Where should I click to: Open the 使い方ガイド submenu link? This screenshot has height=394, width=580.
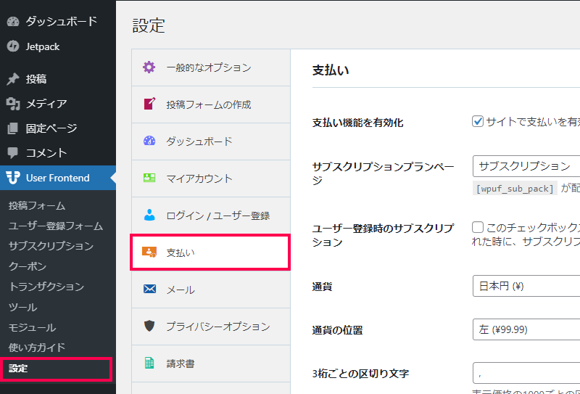tap(37, 348)
